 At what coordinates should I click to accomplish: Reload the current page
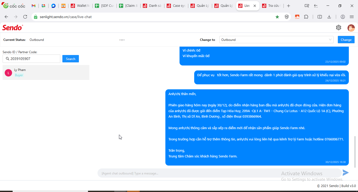tap(25, 17)
